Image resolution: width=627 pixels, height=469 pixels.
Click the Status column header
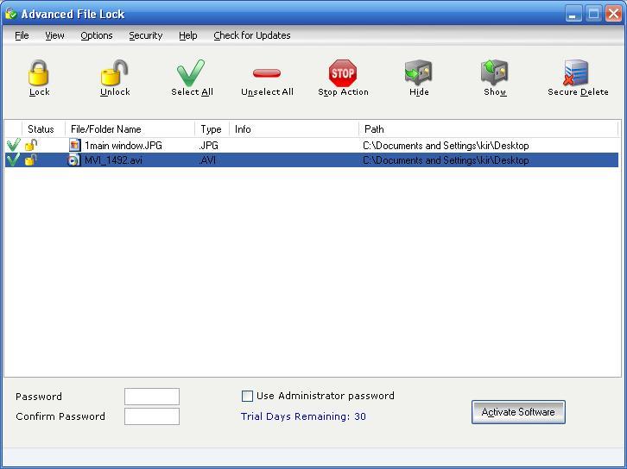[43, 129]
